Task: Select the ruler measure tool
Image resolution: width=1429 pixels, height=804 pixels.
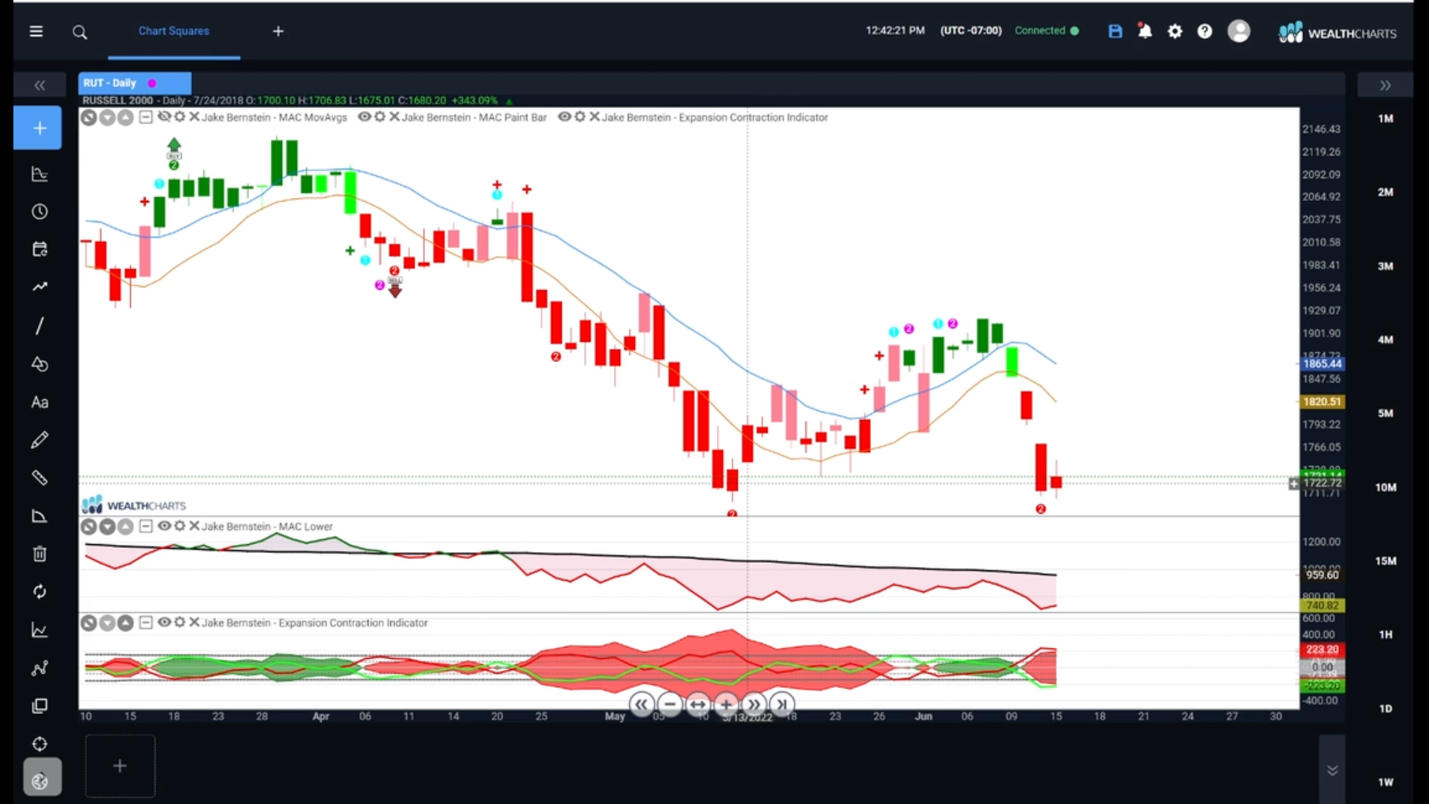Action: pyautogui.click(x=39, y=478)
